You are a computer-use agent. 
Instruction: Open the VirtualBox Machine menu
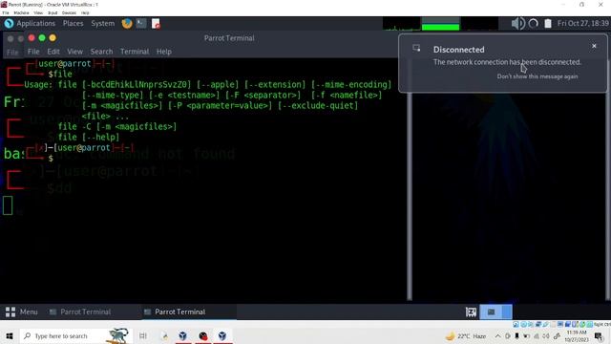point(21,12)
